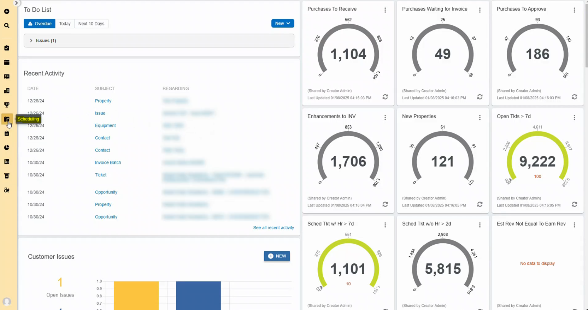This screenshot has width=588, height=310.
Task: Refresh the Purchases To Approve gauge
Action: coord(575,97)
